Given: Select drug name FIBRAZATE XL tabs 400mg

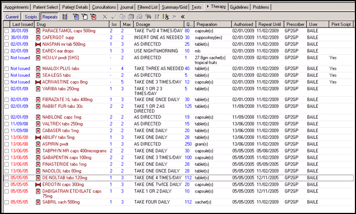Looking at the screenshot, I should point(68,100).
